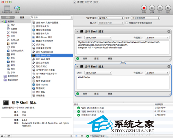Viewport: 173px width, 138px height.
Task: Open the first action's Shell /bin/bash dropdown
Action: point(98,38)
